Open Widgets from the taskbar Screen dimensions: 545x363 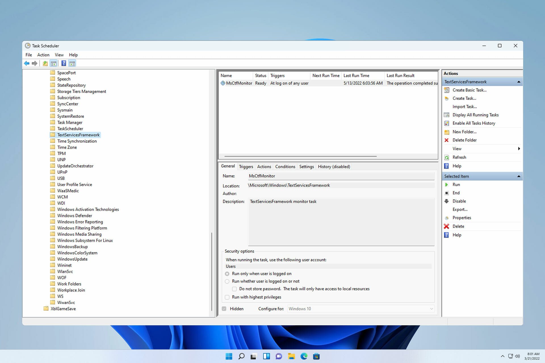[266, 356]
